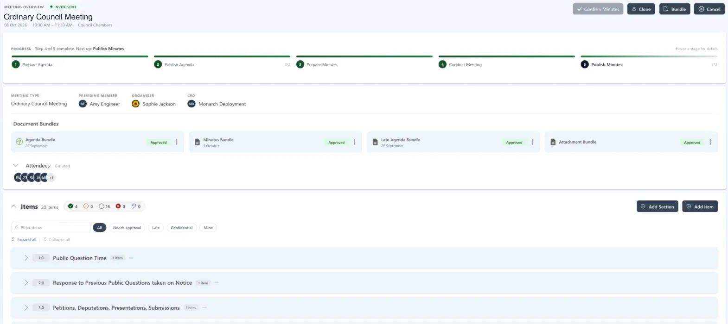The width and height of the screenshot is (728, 324).
Task: Expand the Public Question Time section
Action: [x=26, y=258]
